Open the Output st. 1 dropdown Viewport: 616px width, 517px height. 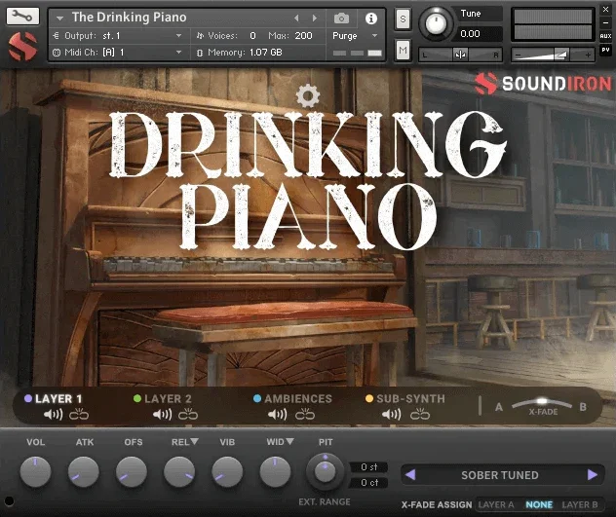point(178,36)
